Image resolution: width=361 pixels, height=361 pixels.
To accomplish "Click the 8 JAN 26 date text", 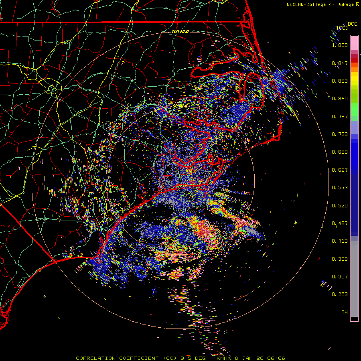I will 249,358.
